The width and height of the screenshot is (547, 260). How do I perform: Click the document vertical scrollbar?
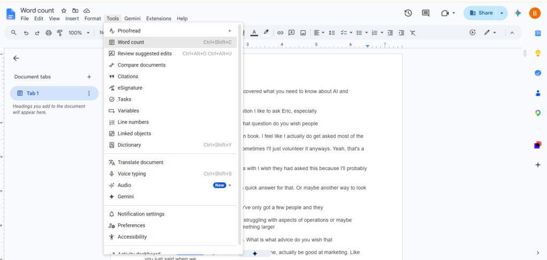point(525,53)
